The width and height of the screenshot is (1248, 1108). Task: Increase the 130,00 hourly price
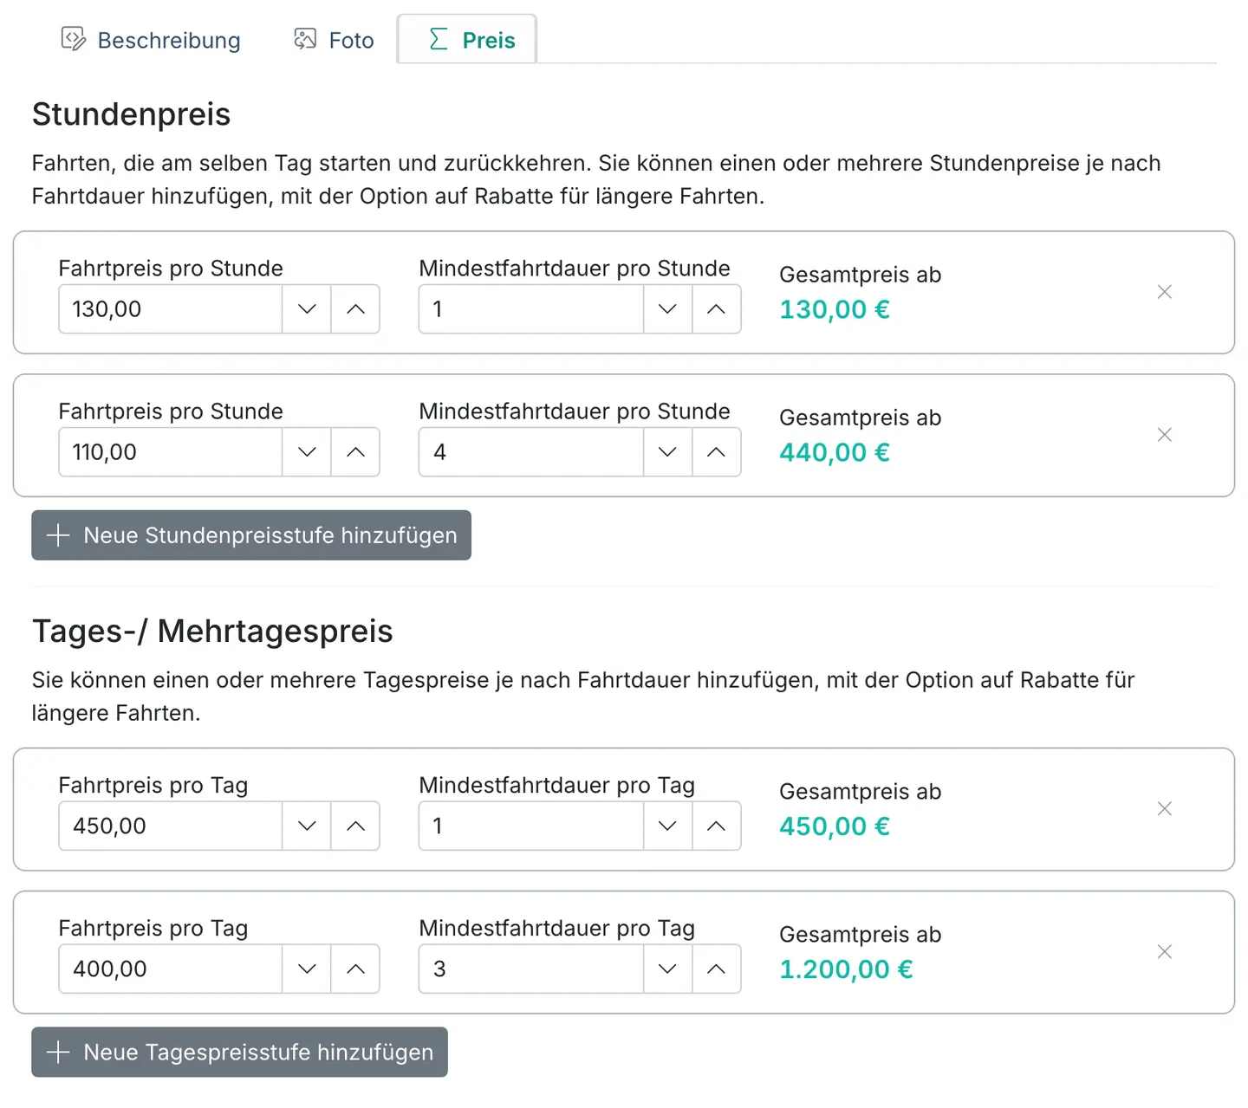coord(355,309)
